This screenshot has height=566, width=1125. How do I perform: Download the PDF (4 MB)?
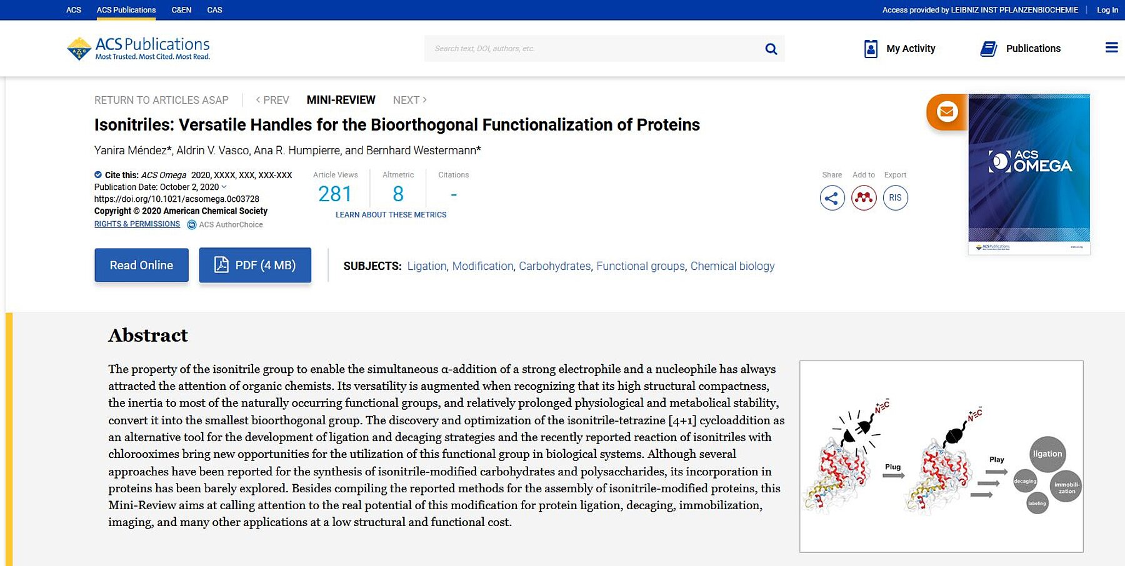point(255,265)
